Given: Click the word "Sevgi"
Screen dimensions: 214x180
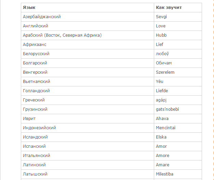Looking at the screenshot, I should [161, 16].
